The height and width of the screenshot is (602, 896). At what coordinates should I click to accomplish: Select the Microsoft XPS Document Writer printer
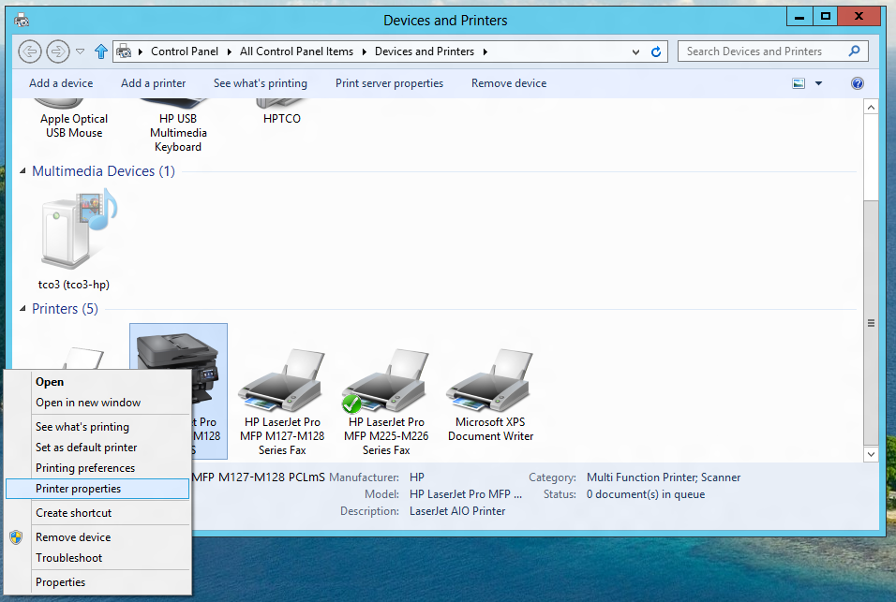click(x=490, y=395)
